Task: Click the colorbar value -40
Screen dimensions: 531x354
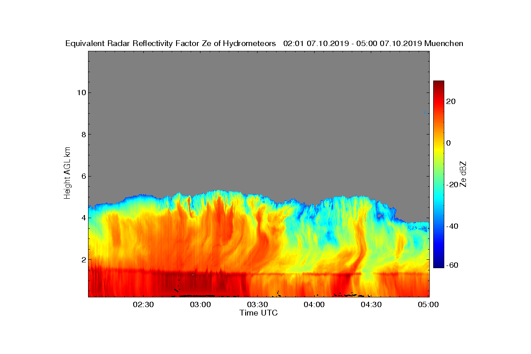Action: [453, 227]
